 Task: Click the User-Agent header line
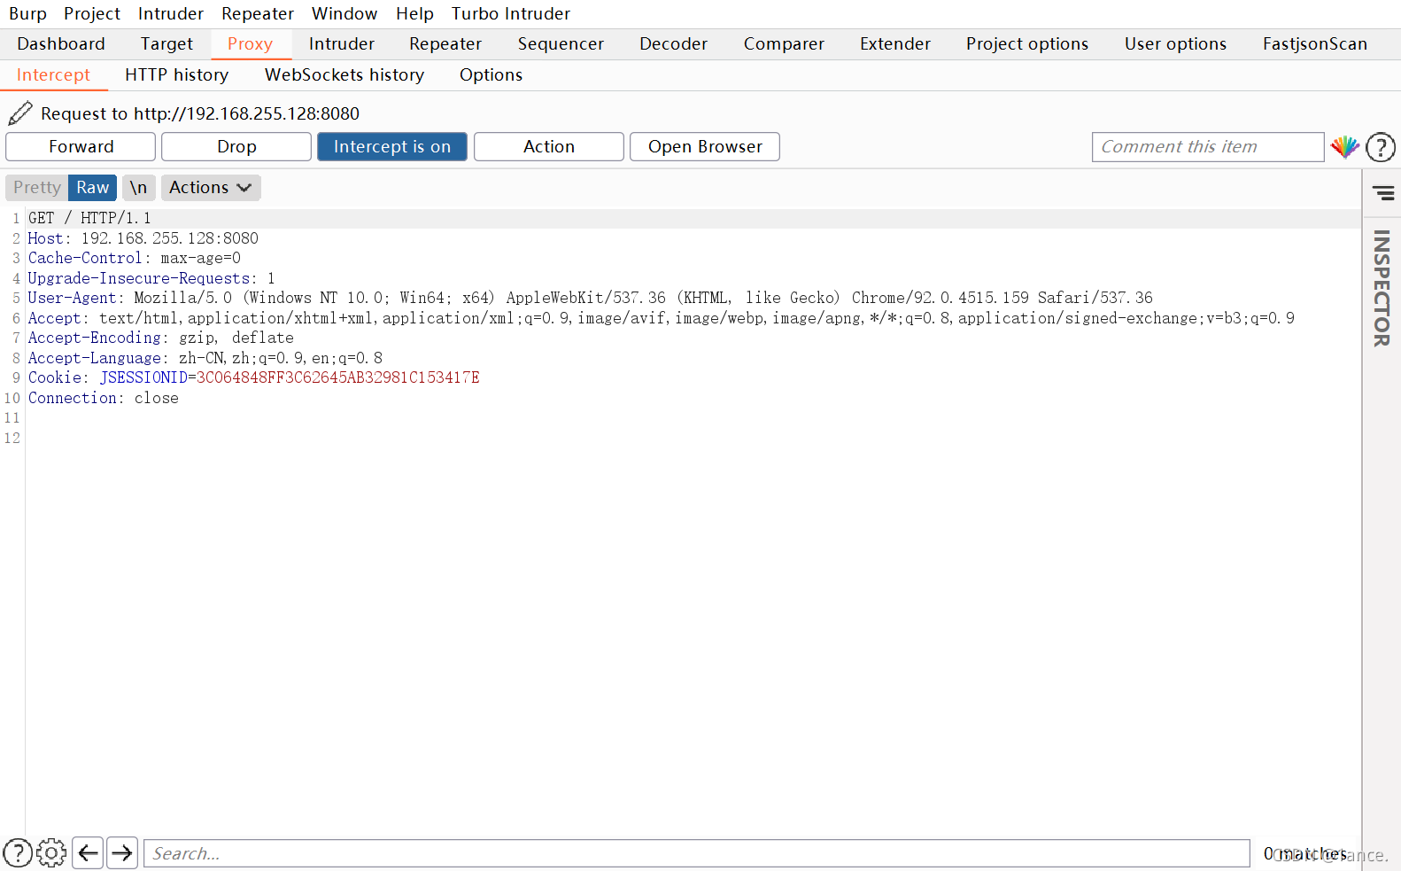point(591,298)
